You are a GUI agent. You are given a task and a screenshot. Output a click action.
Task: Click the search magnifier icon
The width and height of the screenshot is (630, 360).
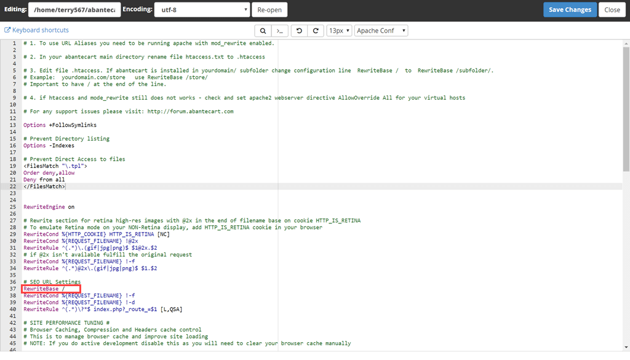coord(263,31)
